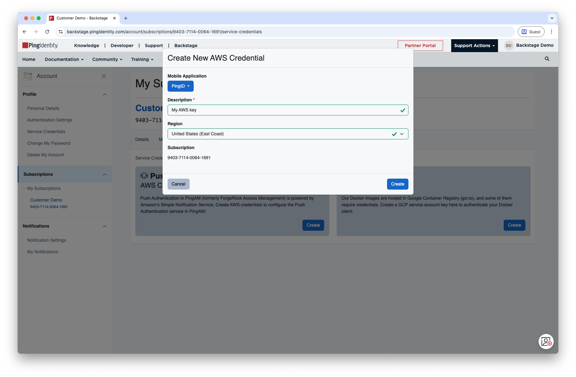The width and height of the screenshot is (576, 377).
Task: Open the Region select dropdown
Action: pyautogui.click(x=288, y=134)
